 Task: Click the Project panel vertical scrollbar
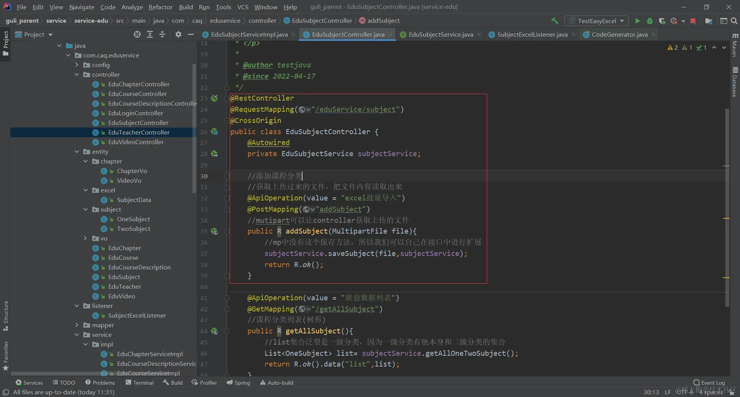point(194,127)
